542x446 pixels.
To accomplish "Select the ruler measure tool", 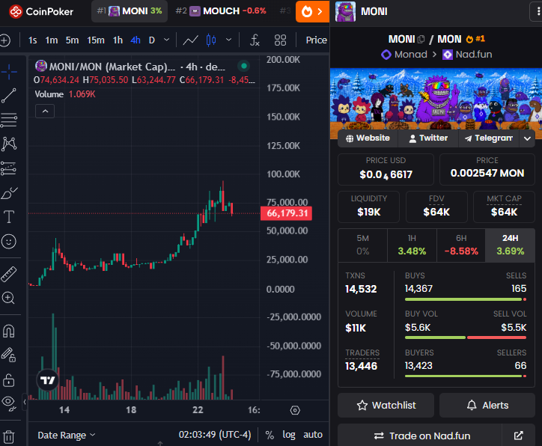I will click(9, 274).
